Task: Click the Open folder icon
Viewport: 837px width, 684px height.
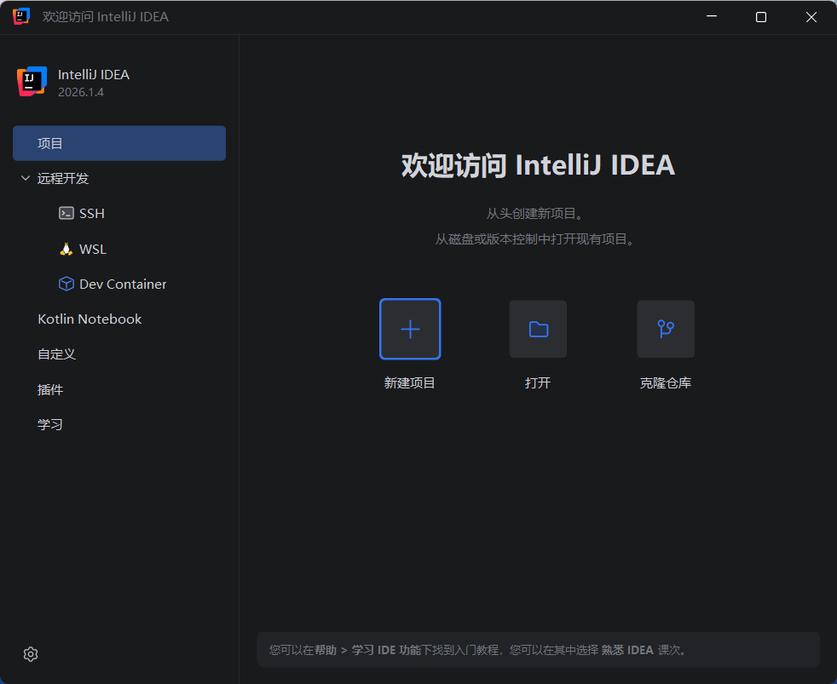Action: coord(538,329)
